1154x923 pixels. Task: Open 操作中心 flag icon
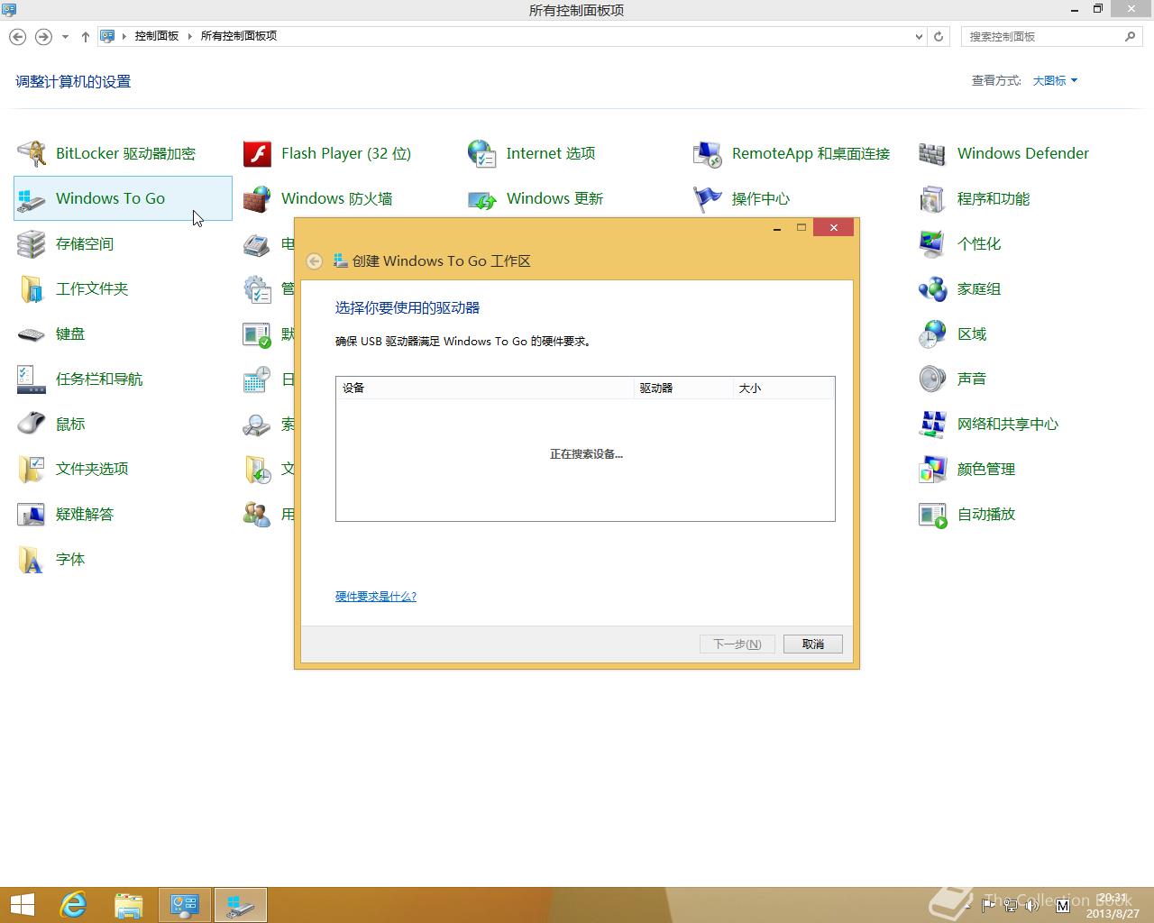point(708,198)
